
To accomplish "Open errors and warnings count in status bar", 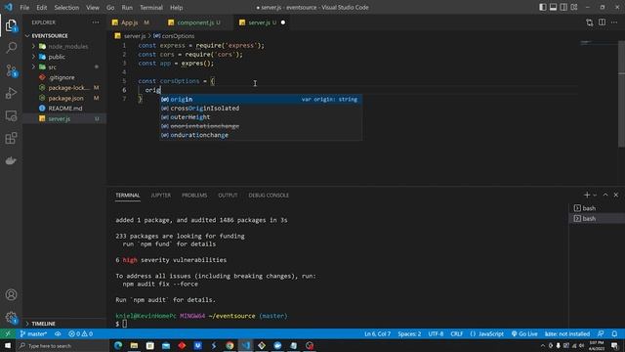I will (x=80, y=333).
